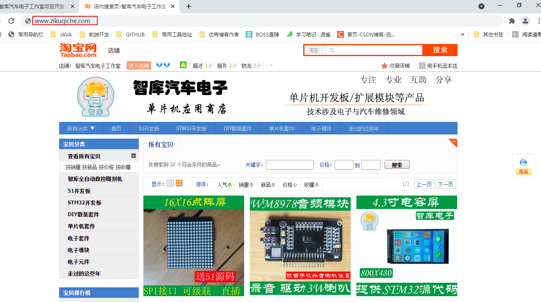
Task: Open the 首页-CSDN博客 bookmark
Action: point(366,34)
